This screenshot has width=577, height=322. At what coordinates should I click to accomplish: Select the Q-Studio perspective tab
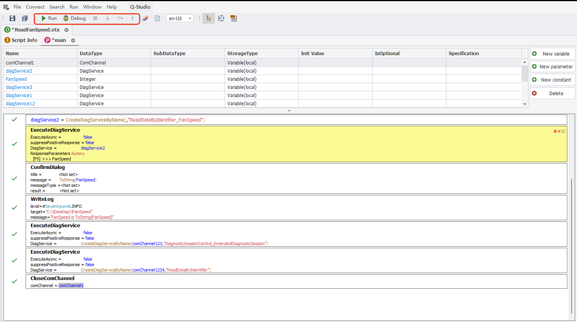pyautogui.click(x=140, y=7)
